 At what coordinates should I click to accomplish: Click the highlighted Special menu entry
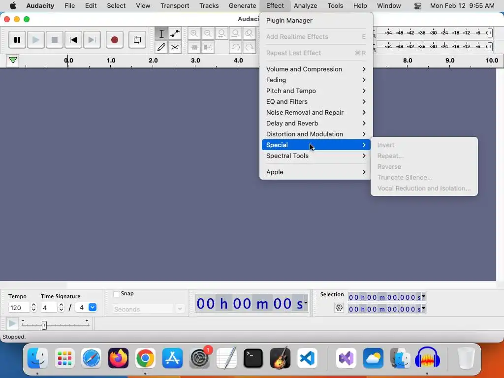click(316, 145)
